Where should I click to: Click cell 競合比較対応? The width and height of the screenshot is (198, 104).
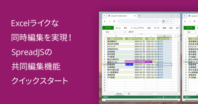[116, 59]
